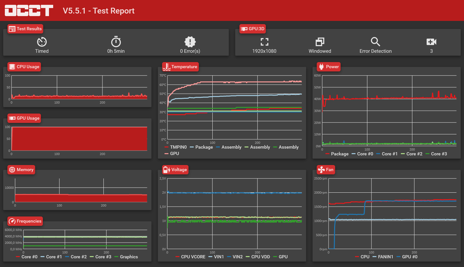This screenshot has width=464, height=267.
Task: Toggle GPU series in Temperature legend
Action: [x=172, y=153]
